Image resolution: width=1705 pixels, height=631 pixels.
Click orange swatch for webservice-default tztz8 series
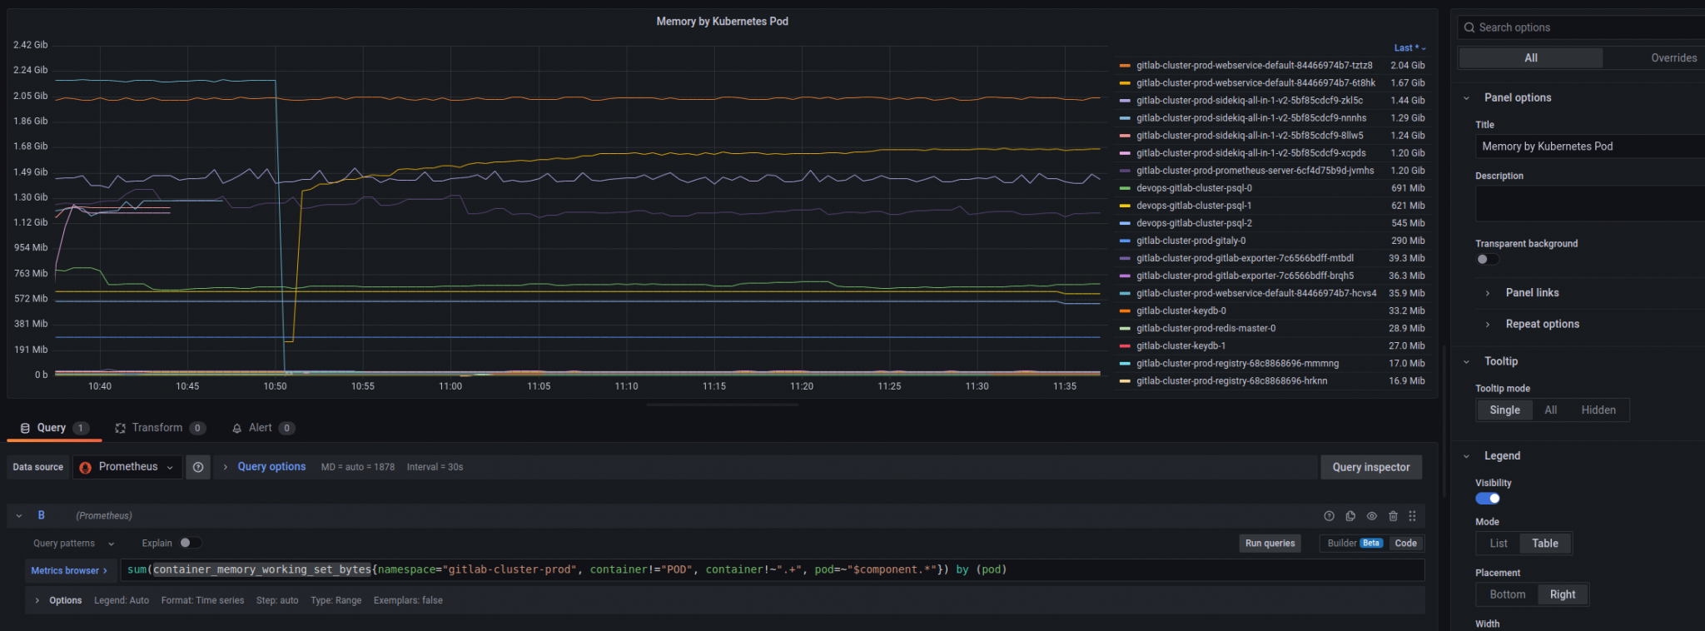(x=1125, y=66)
